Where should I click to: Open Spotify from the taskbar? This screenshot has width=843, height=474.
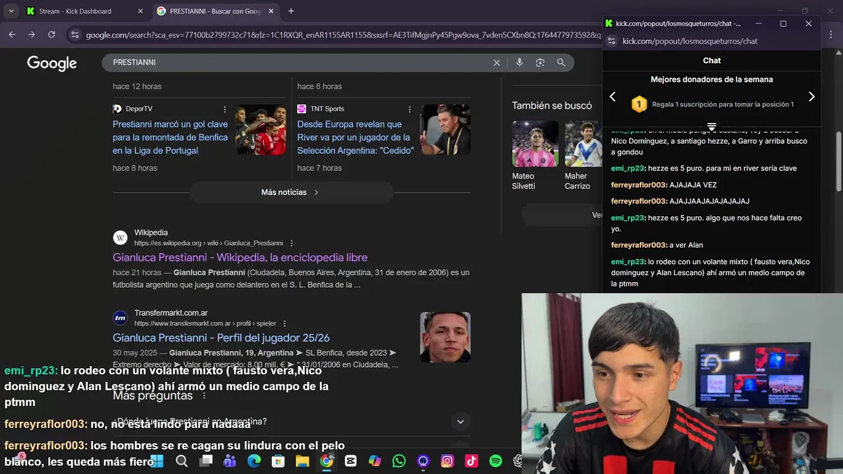click(496, 461)
